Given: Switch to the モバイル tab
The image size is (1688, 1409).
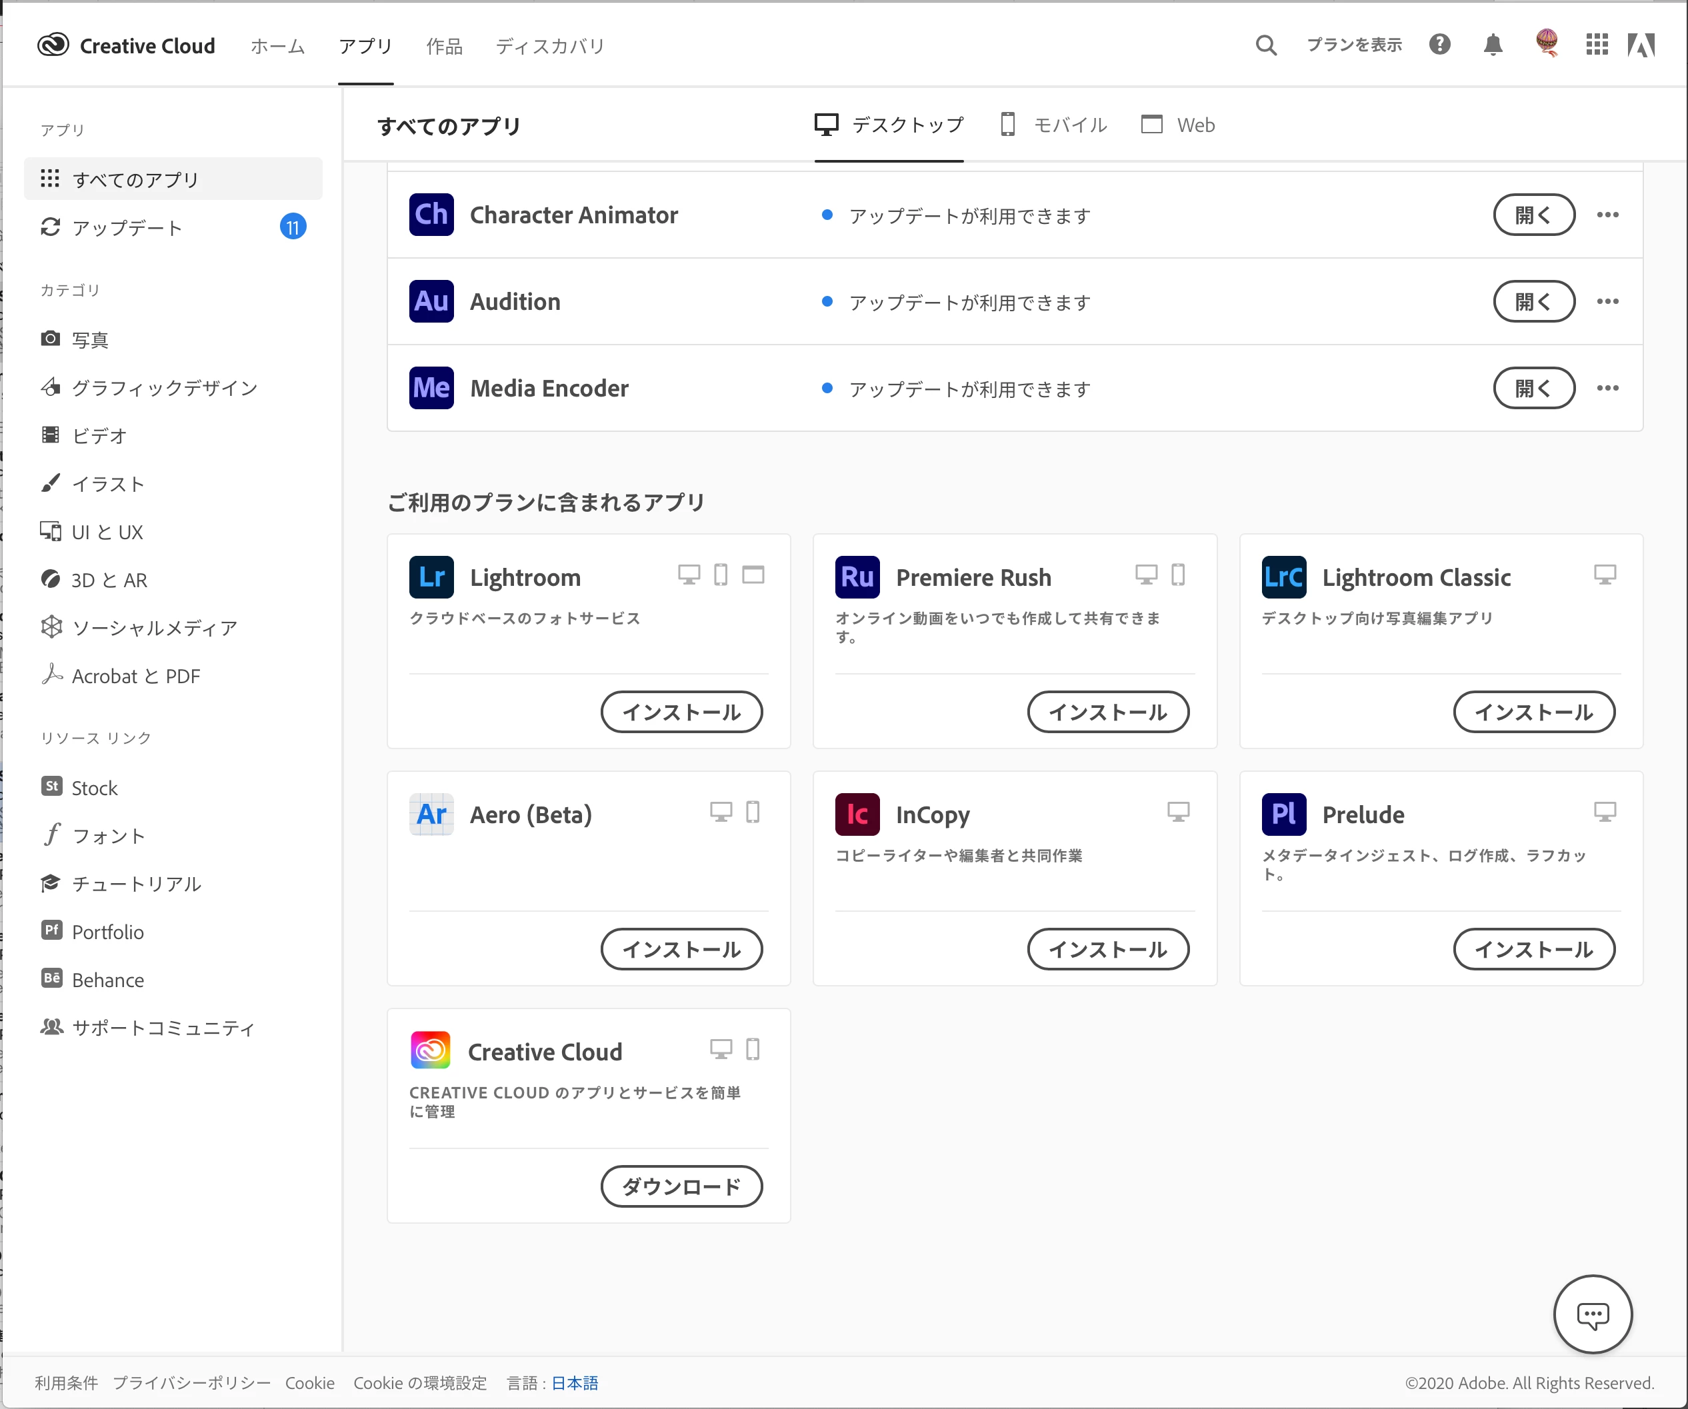Looking at the screenshot, I should (x=1054, y=125).
